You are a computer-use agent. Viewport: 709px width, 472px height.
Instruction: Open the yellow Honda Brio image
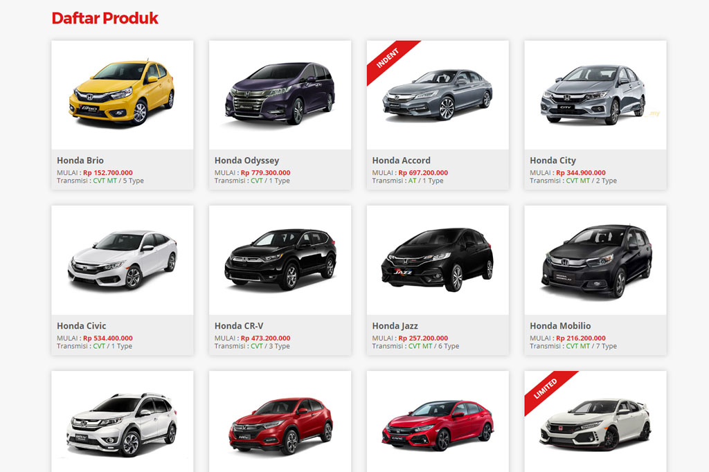click(x=122, y=93)
